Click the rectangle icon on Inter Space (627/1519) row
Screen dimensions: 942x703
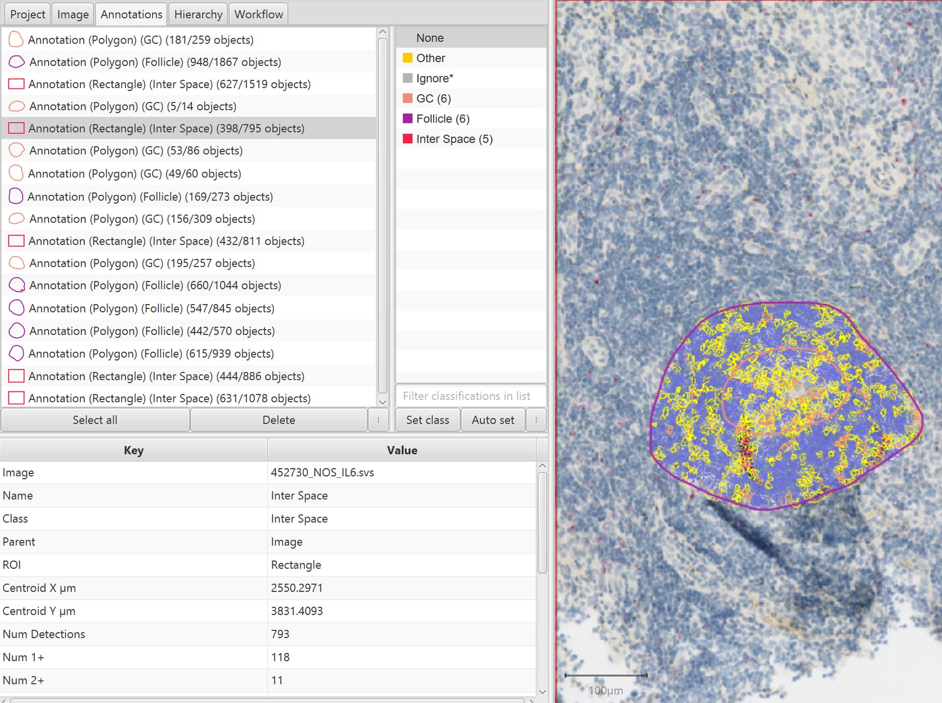pyautogui.click(x=16, y=83)
